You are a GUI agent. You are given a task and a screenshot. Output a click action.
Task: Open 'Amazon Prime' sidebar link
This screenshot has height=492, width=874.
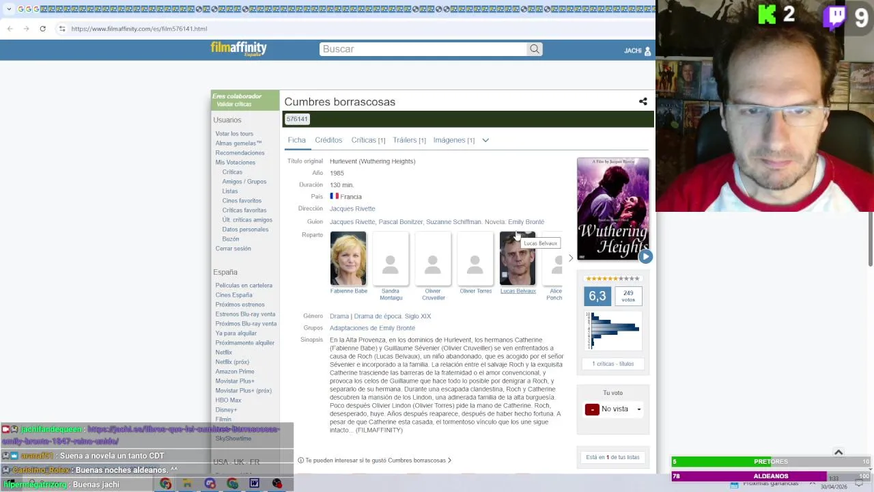[x=234, y=372]
